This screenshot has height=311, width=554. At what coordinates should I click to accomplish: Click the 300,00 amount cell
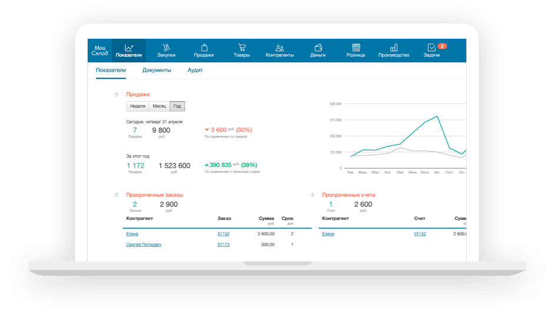coord(267,245)
